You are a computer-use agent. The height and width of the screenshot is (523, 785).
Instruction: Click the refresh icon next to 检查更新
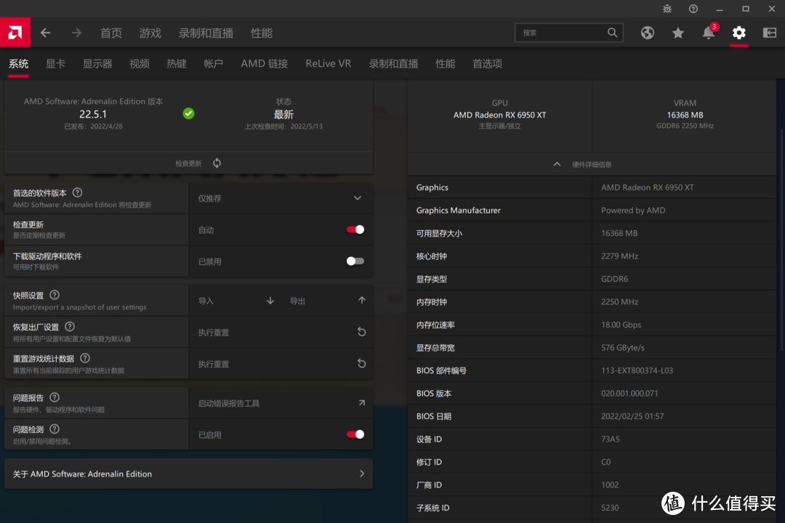pos(216,163)
